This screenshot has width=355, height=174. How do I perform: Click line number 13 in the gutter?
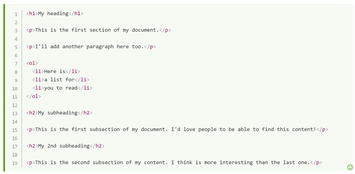click(x=15, y=113)
